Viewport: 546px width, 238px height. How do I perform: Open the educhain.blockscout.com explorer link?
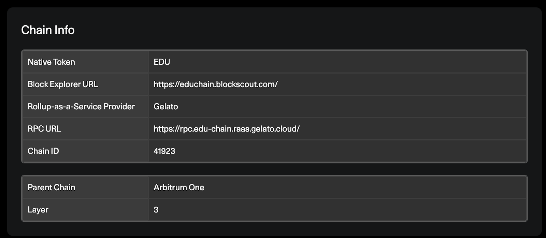pyautogui.click(x=216, y=84)
